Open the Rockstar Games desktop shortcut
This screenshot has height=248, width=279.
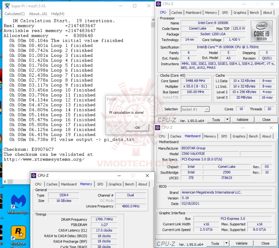pos(18,236)
